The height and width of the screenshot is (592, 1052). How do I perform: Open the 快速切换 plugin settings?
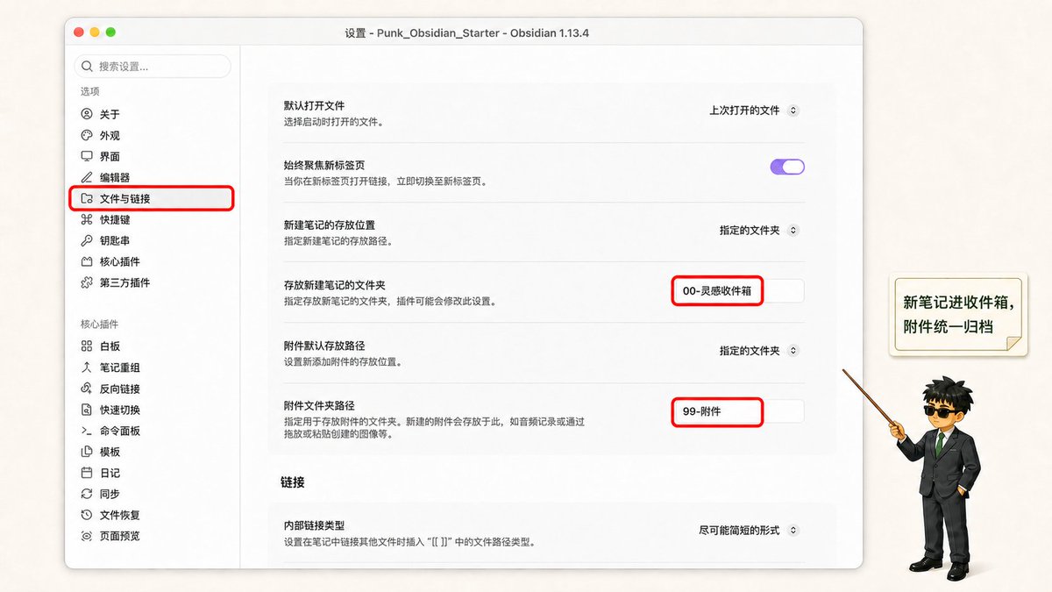coord(153,410)
